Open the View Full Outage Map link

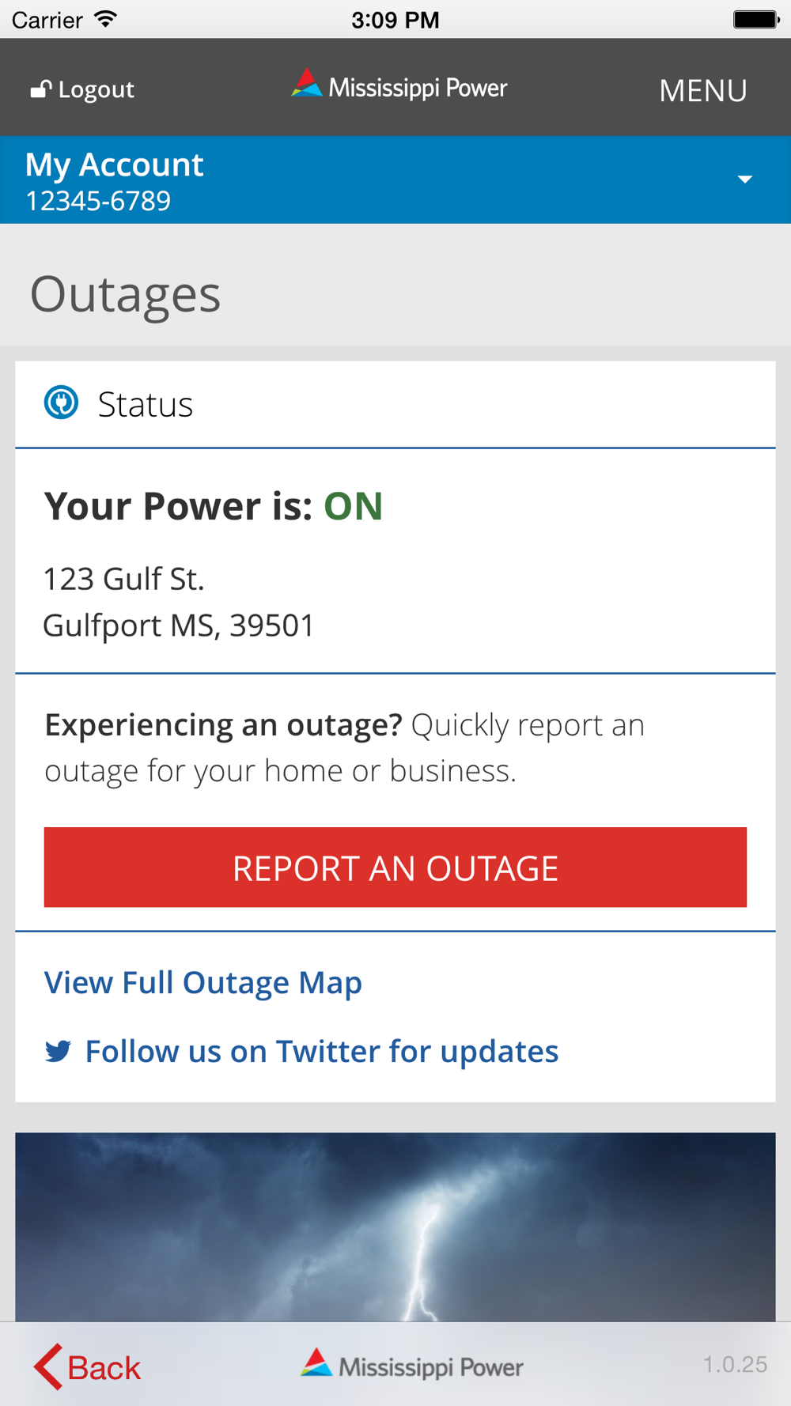pyautogui.click(x=203, y=983)
